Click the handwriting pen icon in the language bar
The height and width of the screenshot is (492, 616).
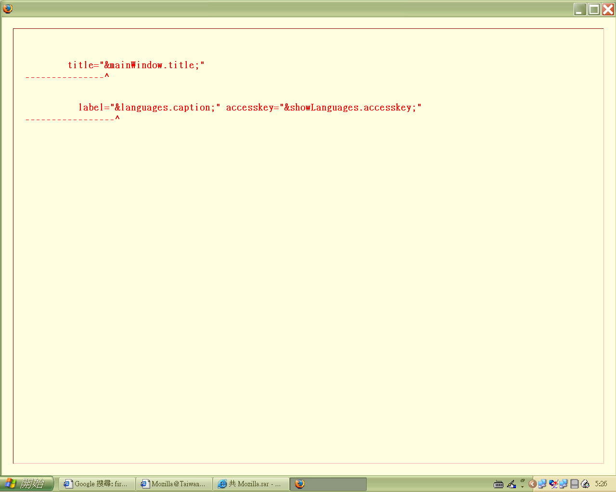511,484
